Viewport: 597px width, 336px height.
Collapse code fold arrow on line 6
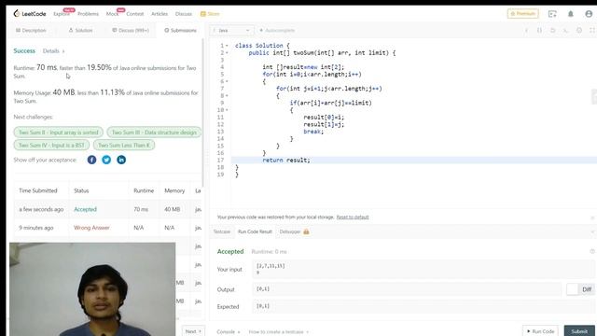coord(227,81)
